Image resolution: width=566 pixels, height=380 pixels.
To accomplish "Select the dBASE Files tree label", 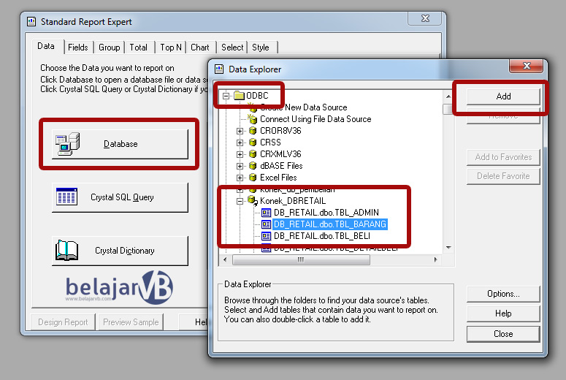I will 281,166.
